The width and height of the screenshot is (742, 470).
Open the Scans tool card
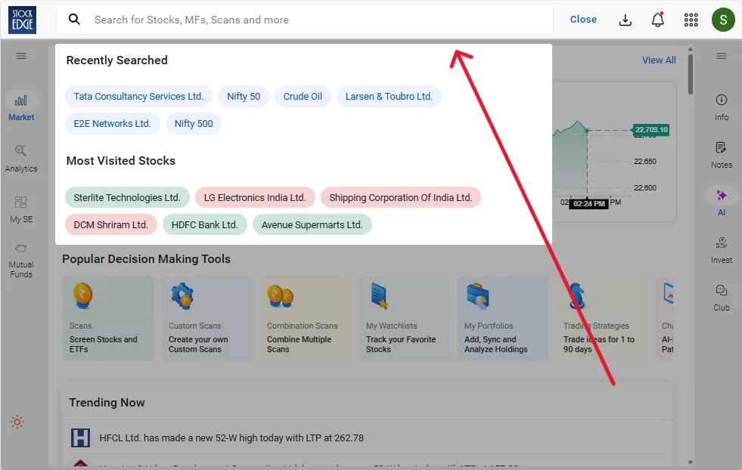coord(108,319)
